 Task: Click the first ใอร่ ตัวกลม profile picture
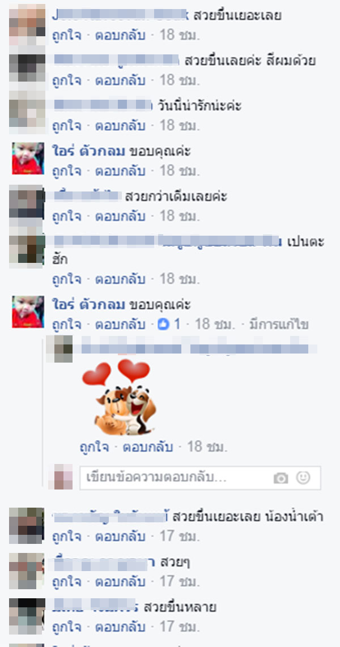[28, 159]
